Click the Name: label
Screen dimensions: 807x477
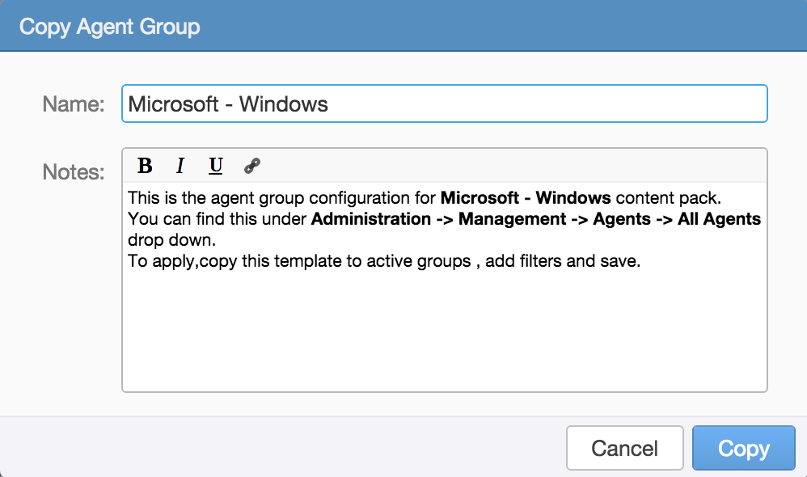coord(74,104)
